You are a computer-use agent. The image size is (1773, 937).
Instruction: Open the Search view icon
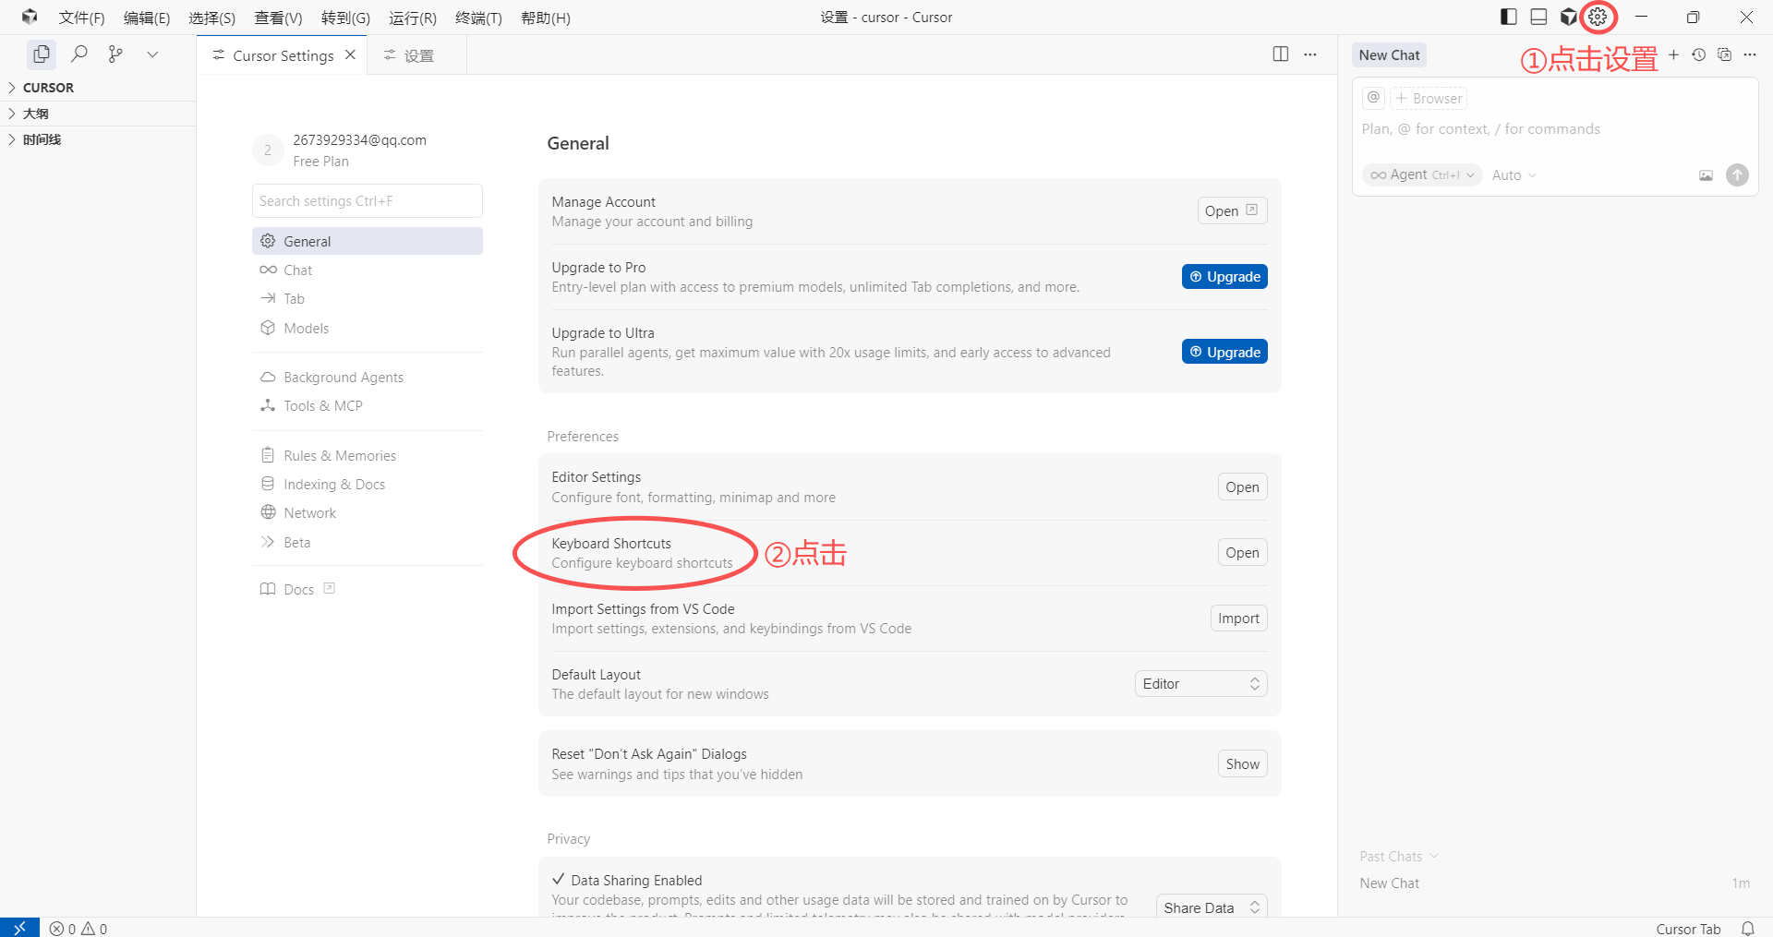79,54
